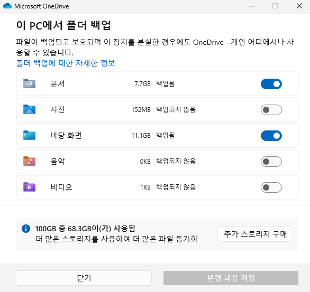
Task: Click the Microsoft OneDrive title text
Action: [x=42, y=6]
